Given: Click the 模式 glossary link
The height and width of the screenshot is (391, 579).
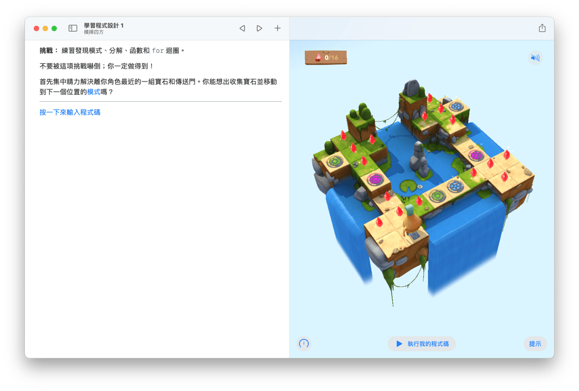Looking at the screenshot, I should 94,92.
